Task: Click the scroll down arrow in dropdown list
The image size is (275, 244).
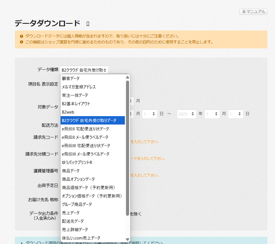Action: tap(127, 239)
